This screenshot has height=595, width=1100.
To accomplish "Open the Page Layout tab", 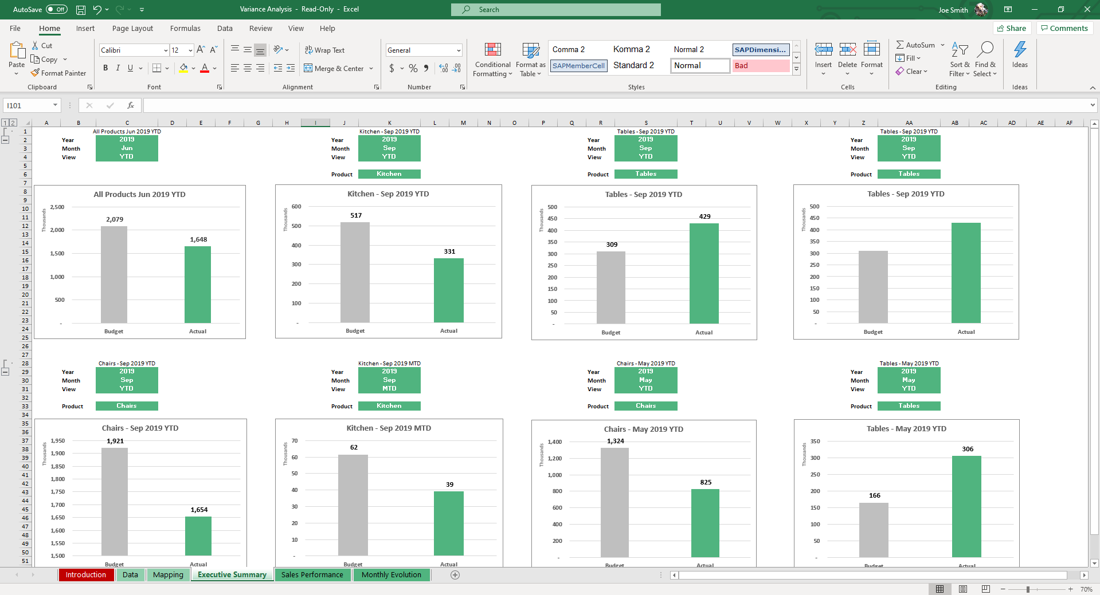I will click(132, 29).
